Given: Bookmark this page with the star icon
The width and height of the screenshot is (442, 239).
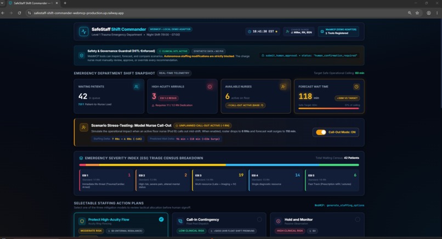Looking at the screenshot, I should pos(417,13).
